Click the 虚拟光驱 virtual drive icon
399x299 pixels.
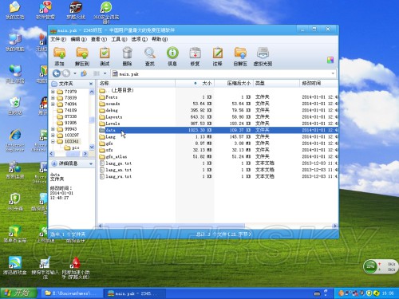(x=263, y=53)
